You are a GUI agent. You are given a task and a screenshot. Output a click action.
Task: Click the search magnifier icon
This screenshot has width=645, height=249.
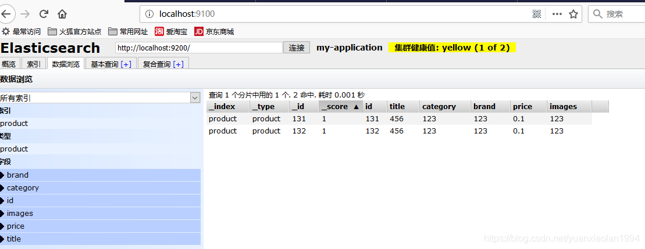pyautogui.click(x=598, y=15)
